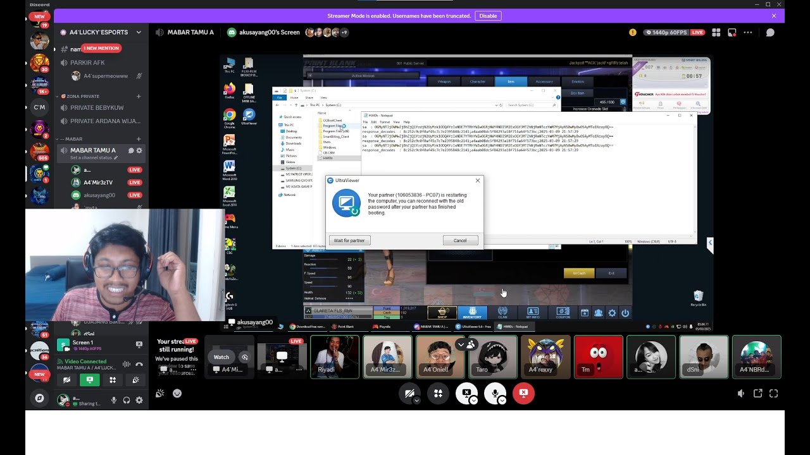This screenshot has height=455, width=810.
Task: Switch the call layout to grid view
Action: point(716,32)
